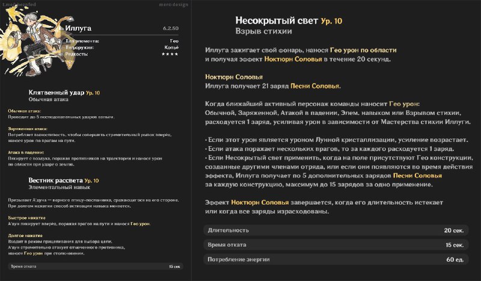Click the element type value "Гео"
481x281 pixels.
(174, 41)
